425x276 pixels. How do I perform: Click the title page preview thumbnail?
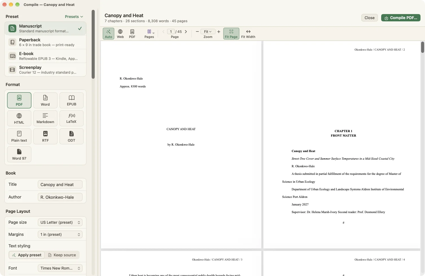[181, 145]
